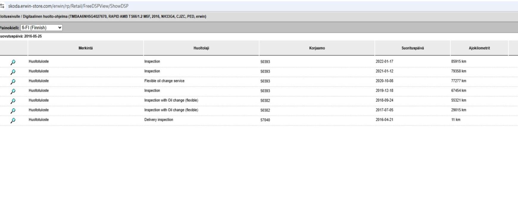Image resolution: width=518 pixels, height=208 pixels.
Task: Open magnifier icon for 2021-01-12 inspection row
Action: click(x=13, y=72)
